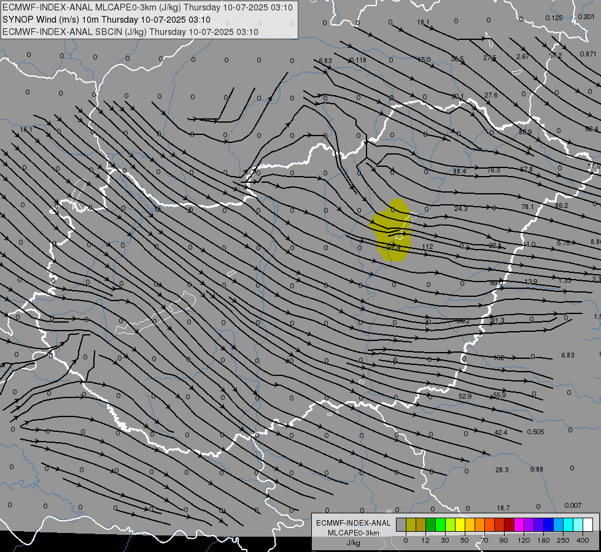
Task: Click the map value '18.7'
Action: [503, 508]
